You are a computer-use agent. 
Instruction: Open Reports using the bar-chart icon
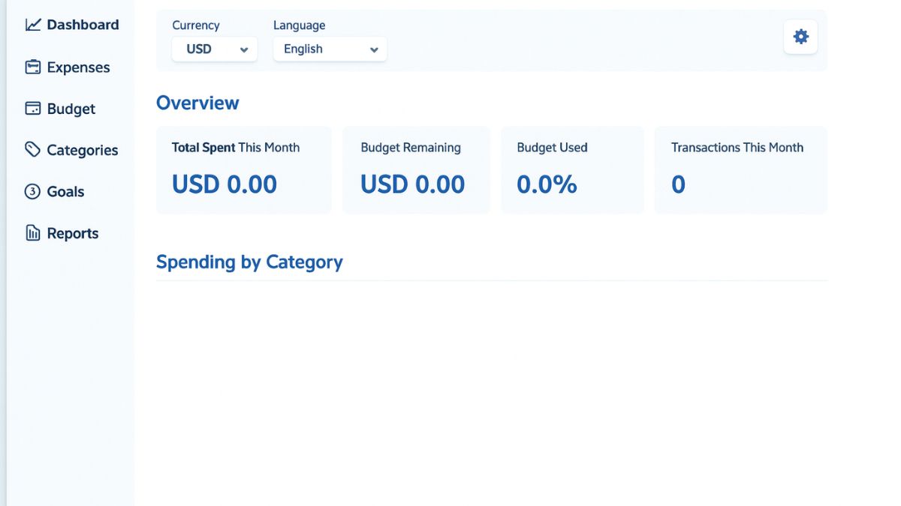pos(32,232)
